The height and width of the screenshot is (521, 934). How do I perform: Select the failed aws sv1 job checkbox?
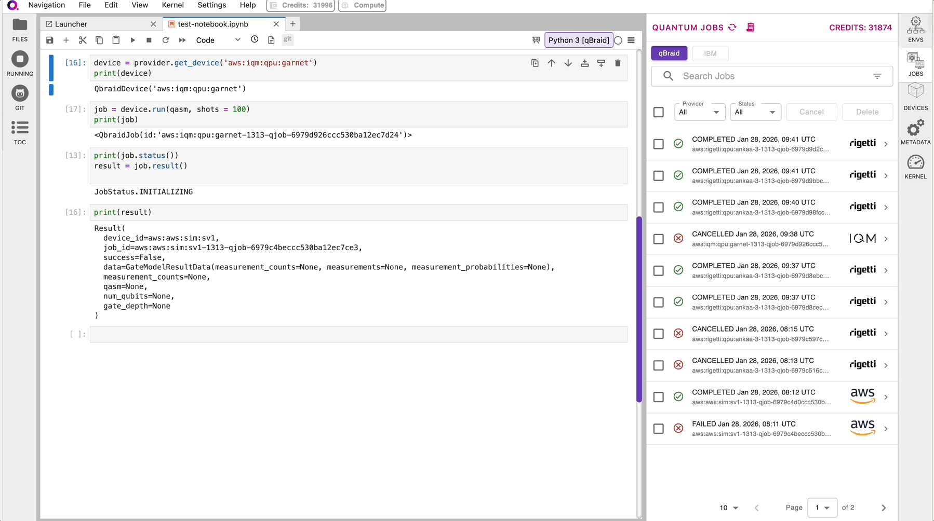[659, 429]
